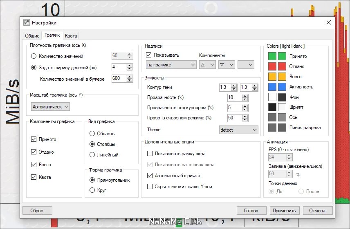Expand the Автоматическ Y-axis scale dropdown
This screenshot has height=229, width=350.
pyautogui.click(x=50, y=107)
